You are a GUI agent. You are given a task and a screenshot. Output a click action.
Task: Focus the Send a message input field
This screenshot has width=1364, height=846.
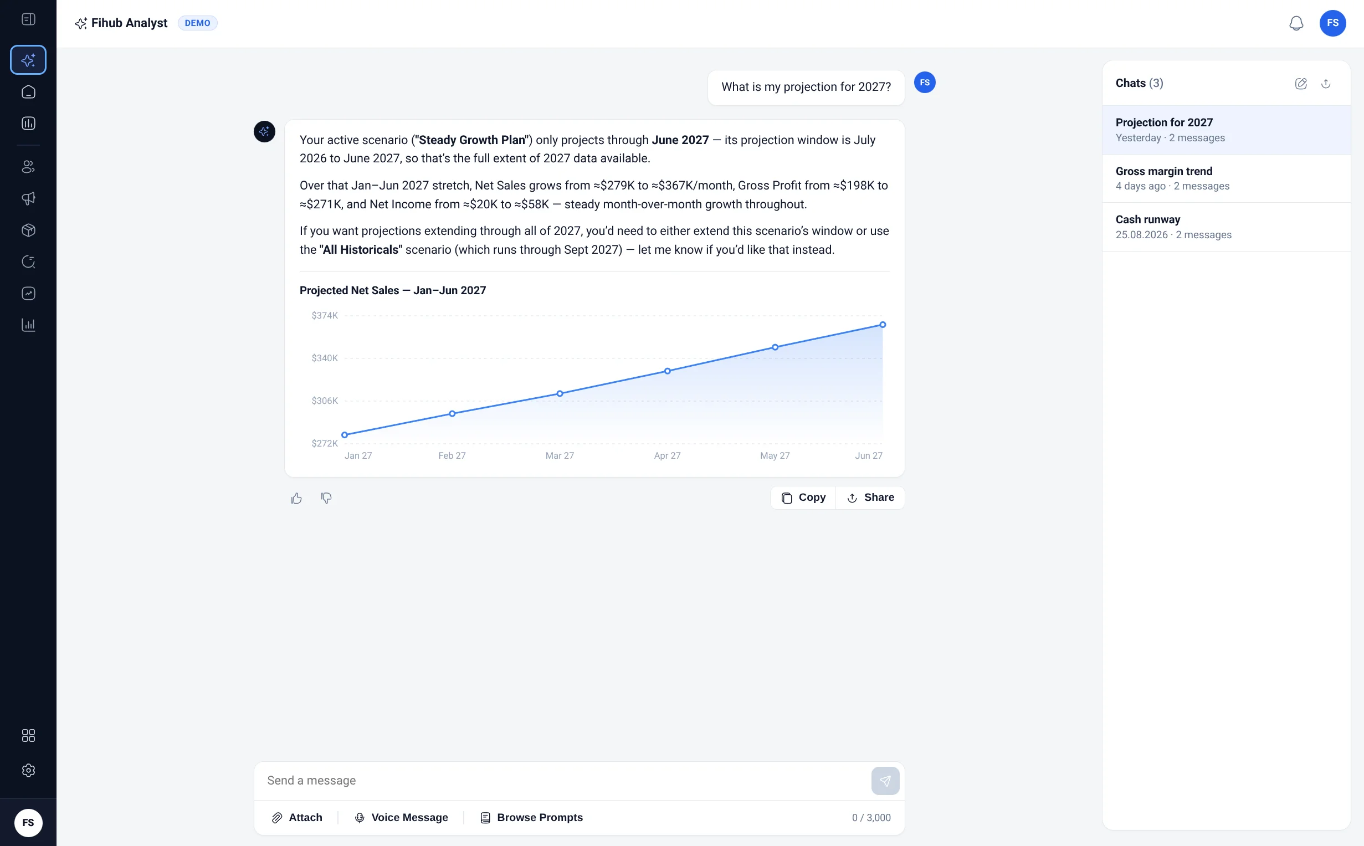pos(562,781)
